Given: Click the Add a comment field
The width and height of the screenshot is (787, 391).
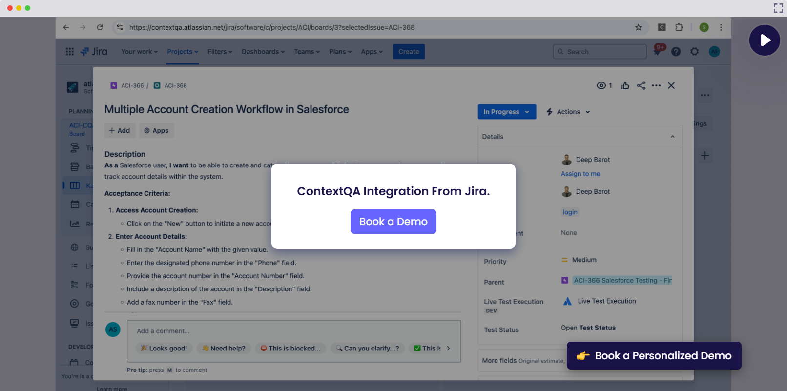Looking at the screenshot, I should click(293, 331).
